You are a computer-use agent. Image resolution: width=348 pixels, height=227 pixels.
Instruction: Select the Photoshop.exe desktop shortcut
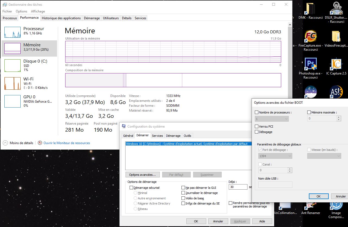coord(311,69)
